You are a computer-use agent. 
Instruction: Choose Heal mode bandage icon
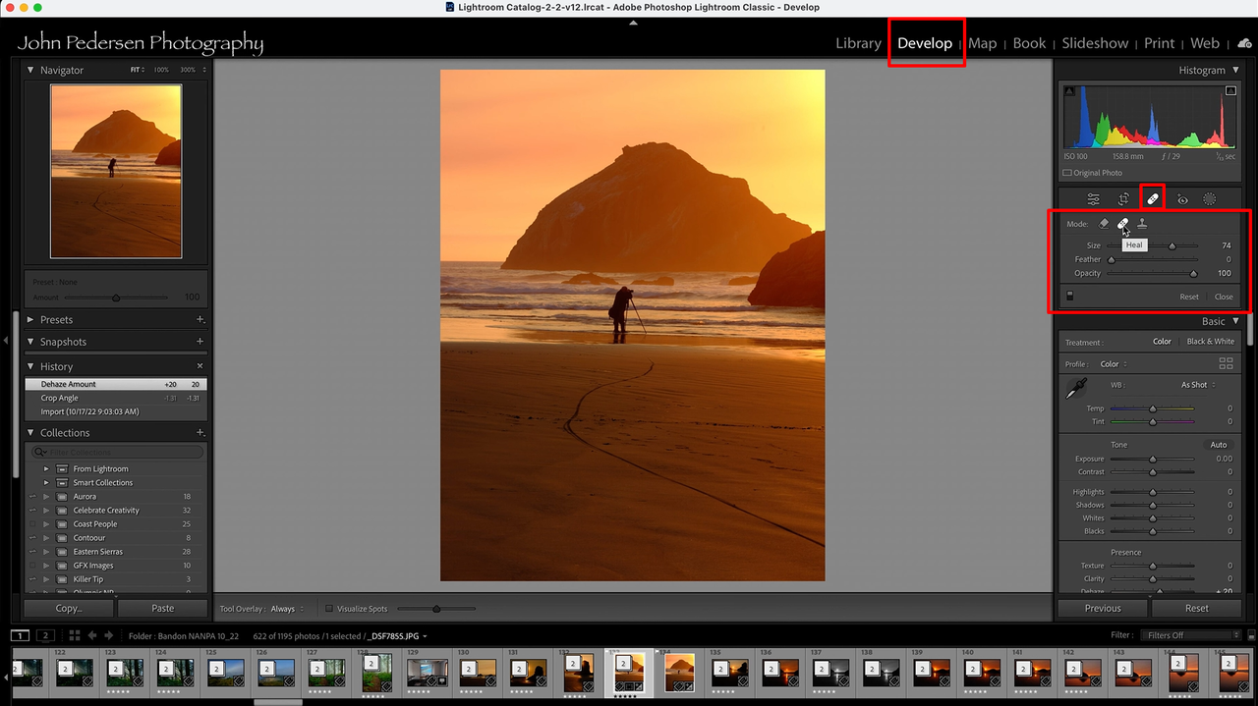click(x=1122, y=224)
